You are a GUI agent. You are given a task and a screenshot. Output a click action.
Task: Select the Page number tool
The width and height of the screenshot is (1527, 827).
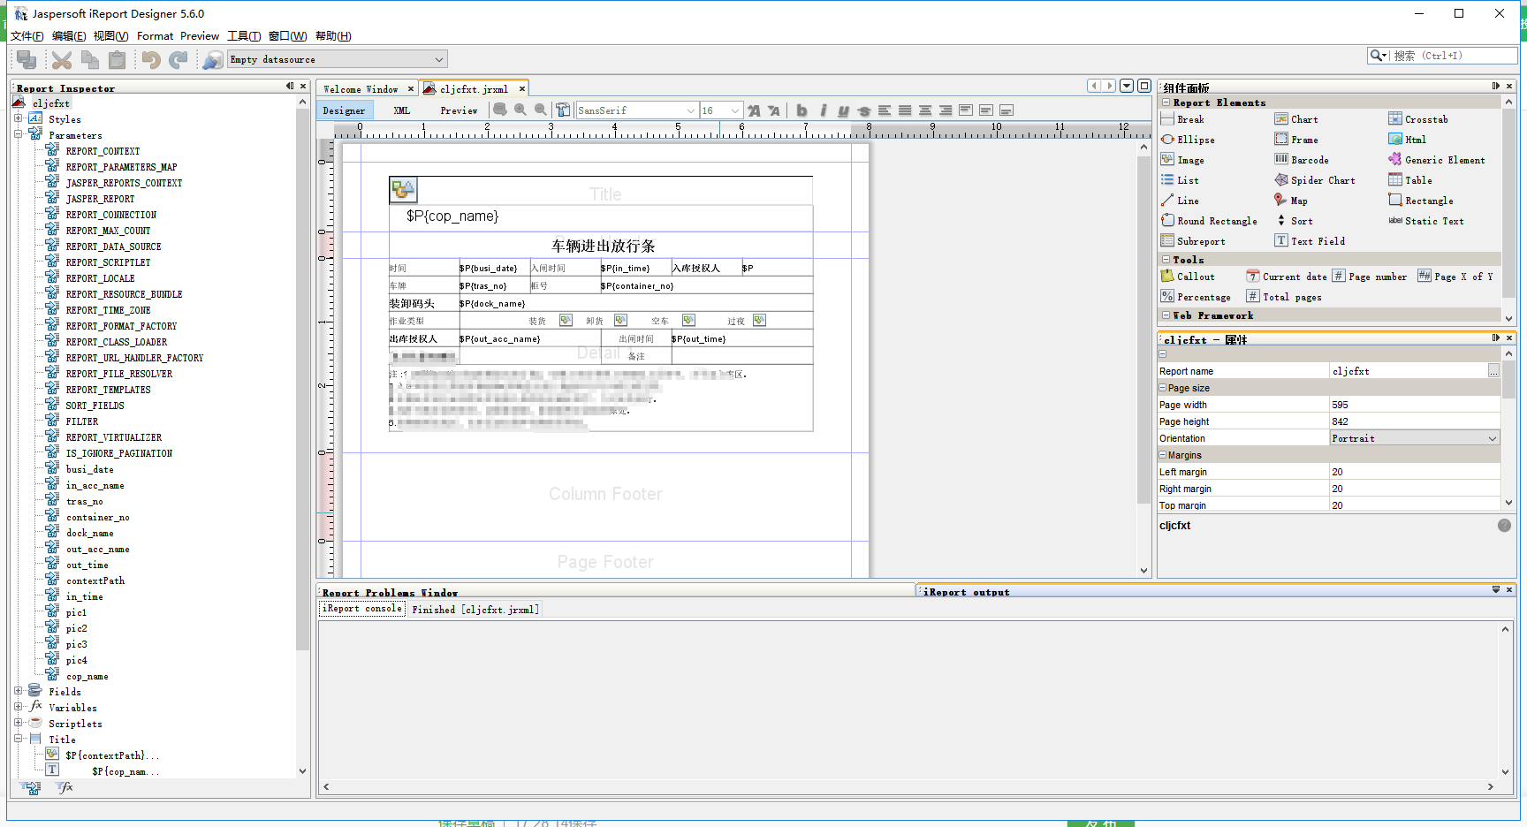tap(1370, 277)
